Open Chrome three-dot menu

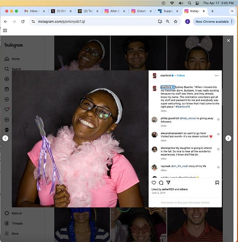coord(232,22)
